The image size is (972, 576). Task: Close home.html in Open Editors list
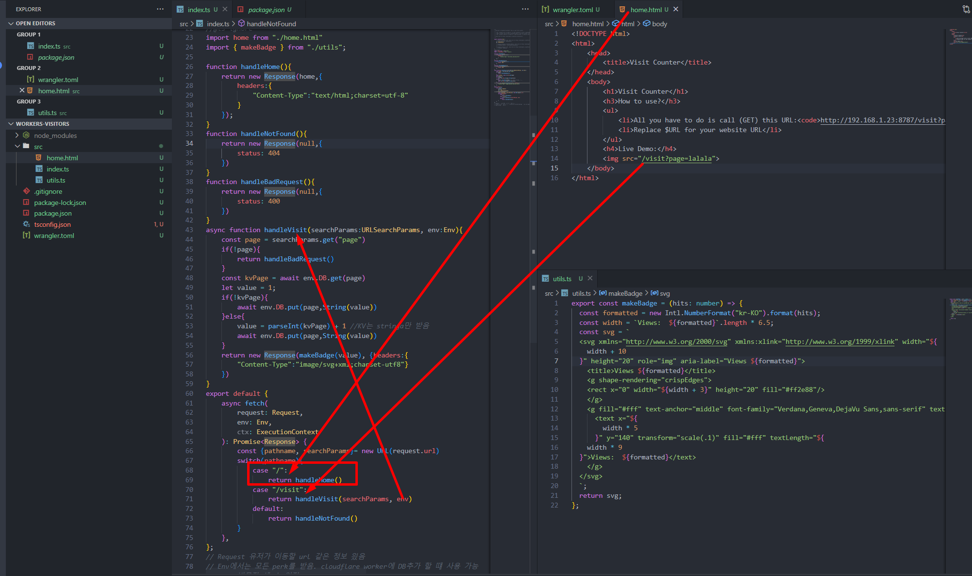point(22,91)
